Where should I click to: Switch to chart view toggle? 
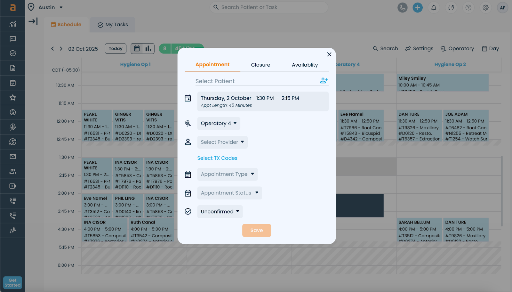[x=148, y=49]
